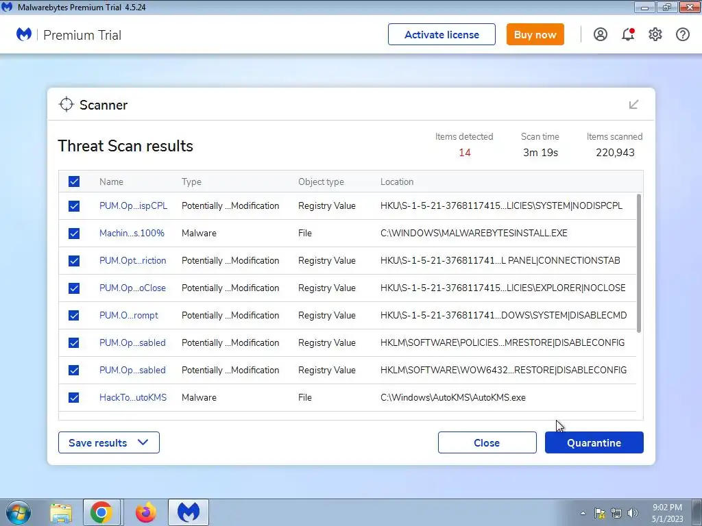Uncheck the WOW6432 DISABLECONFIG row checkbox
This screenshot has width=702, height=526.
(x=74, y=371)
